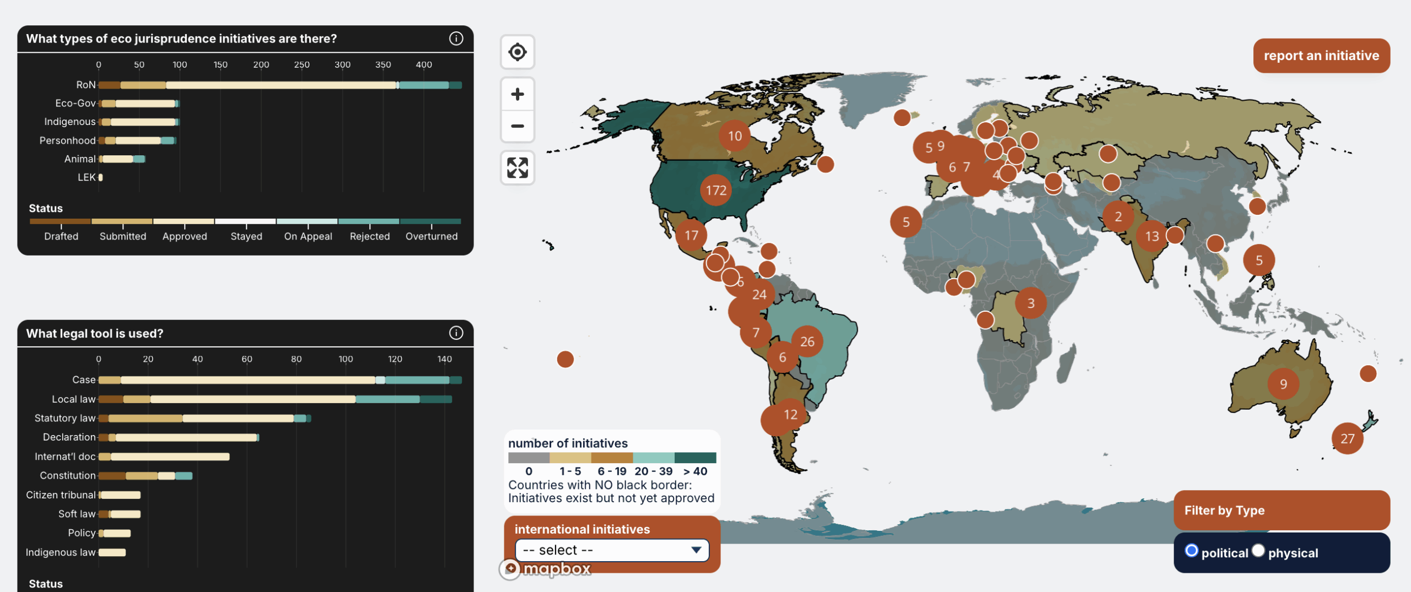Click the Case bar in the legal tool chart

(x=248, y=379)
